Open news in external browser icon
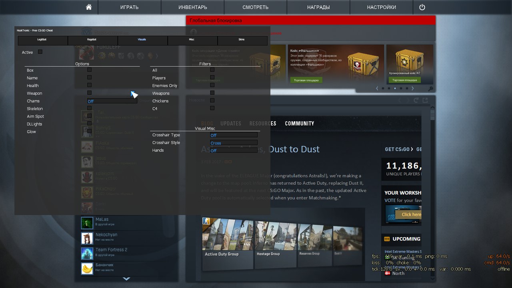 [x=426, y=100]
